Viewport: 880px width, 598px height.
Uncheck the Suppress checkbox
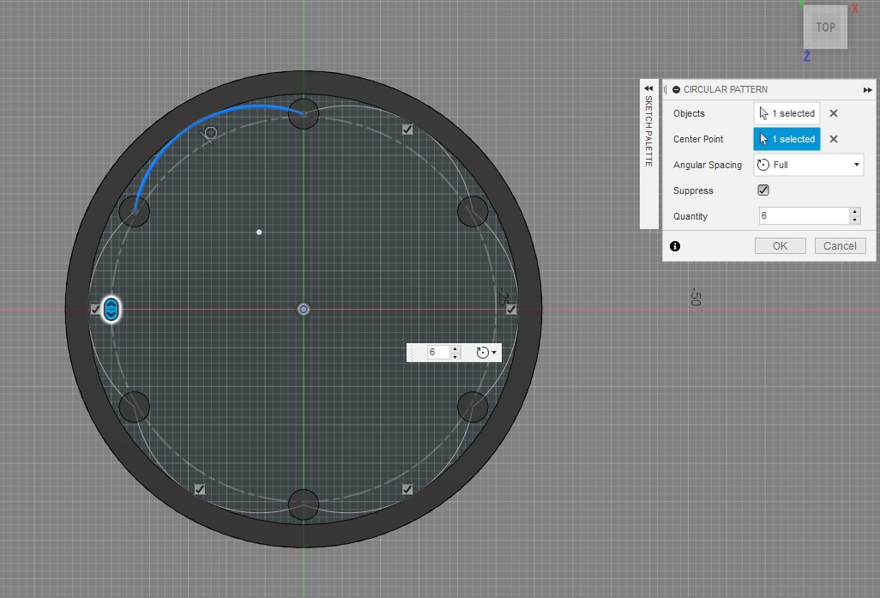coord(763,190)
